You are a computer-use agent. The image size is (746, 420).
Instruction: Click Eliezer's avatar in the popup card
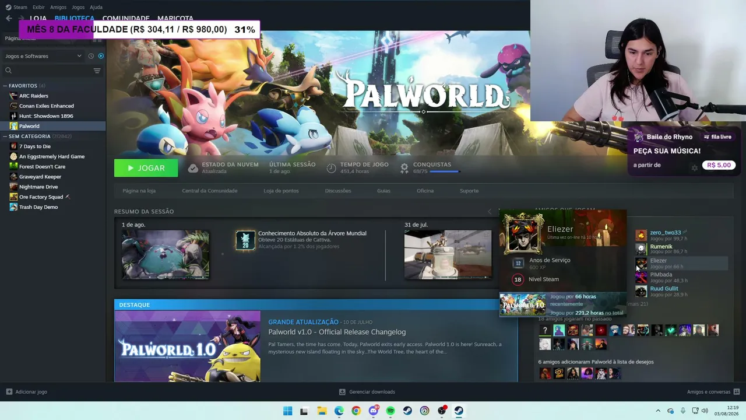click(x=522, y=233)
